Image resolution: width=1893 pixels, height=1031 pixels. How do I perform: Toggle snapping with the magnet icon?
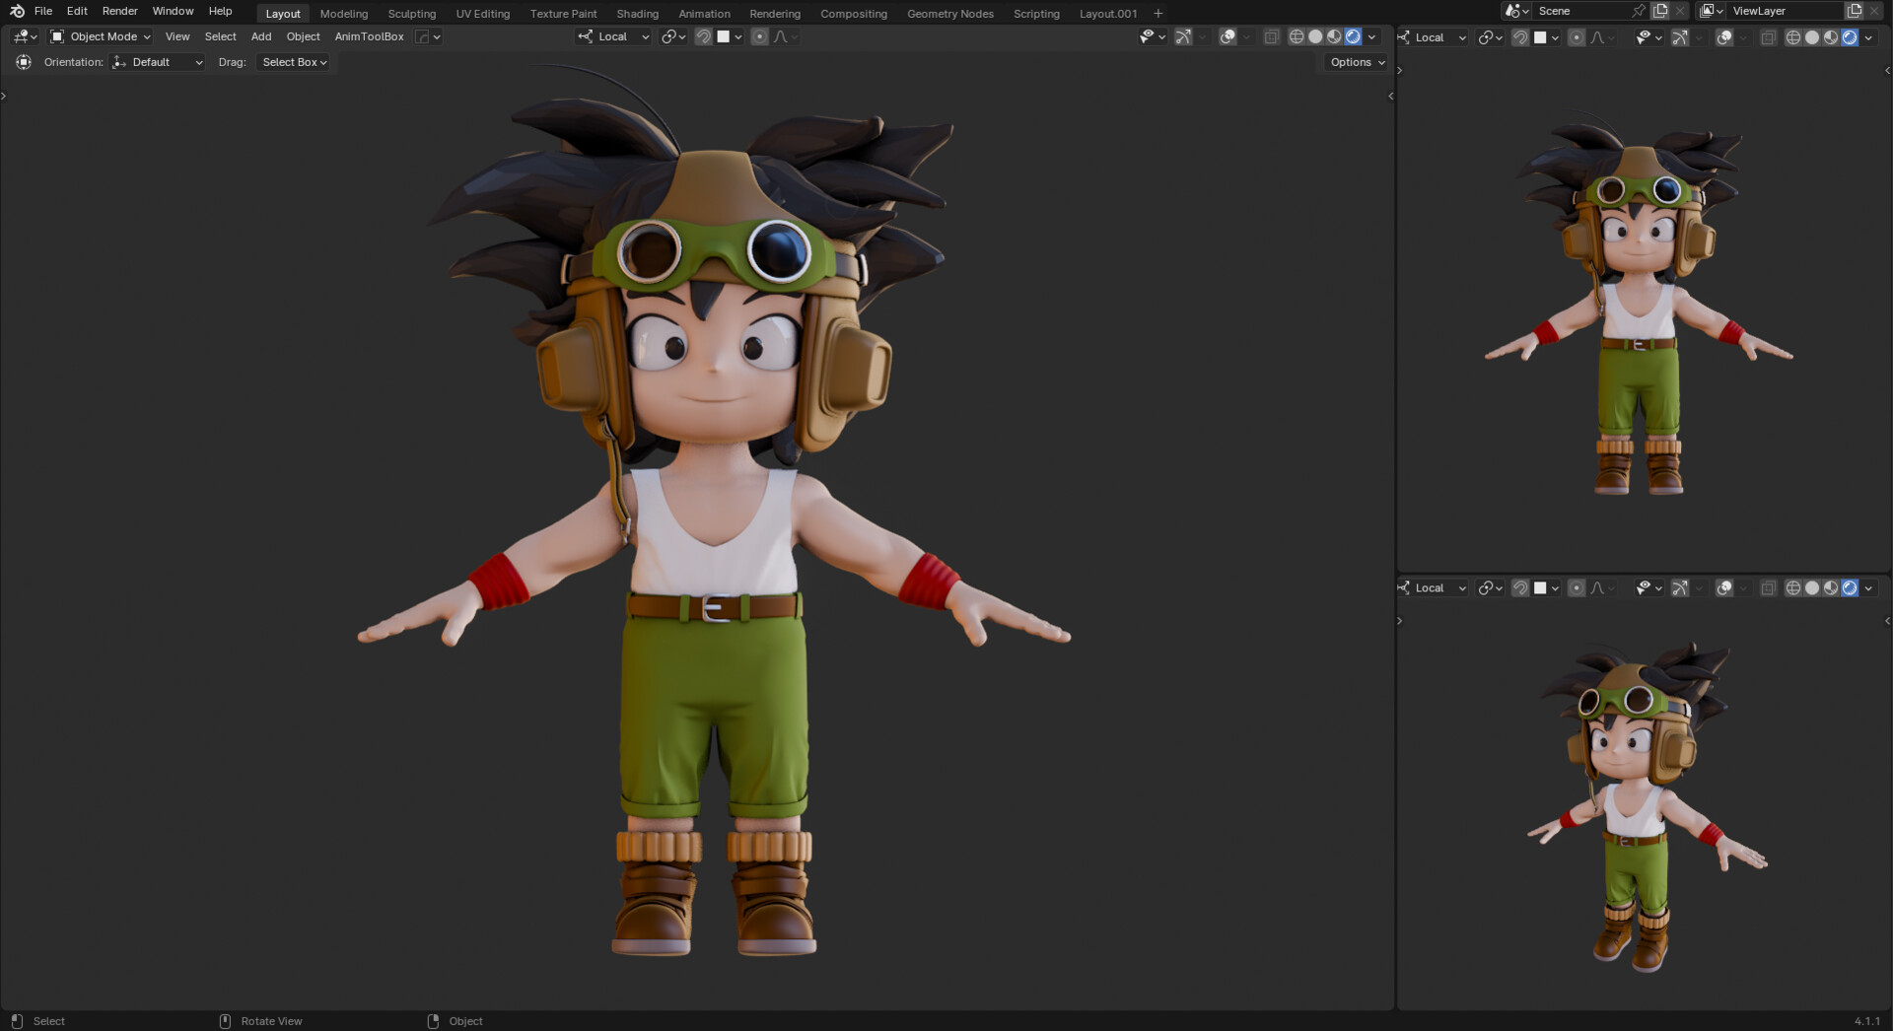coord(704,36)
